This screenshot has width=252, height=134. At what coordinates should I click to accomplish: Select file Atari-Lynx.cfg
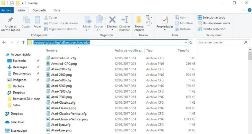(61, 125)
